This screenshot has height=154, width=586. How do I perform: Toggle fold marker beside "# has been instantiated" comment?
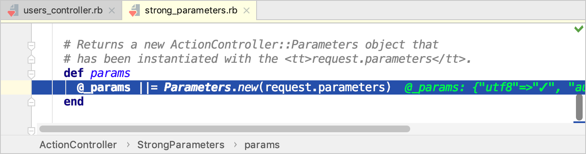point(31,59)
